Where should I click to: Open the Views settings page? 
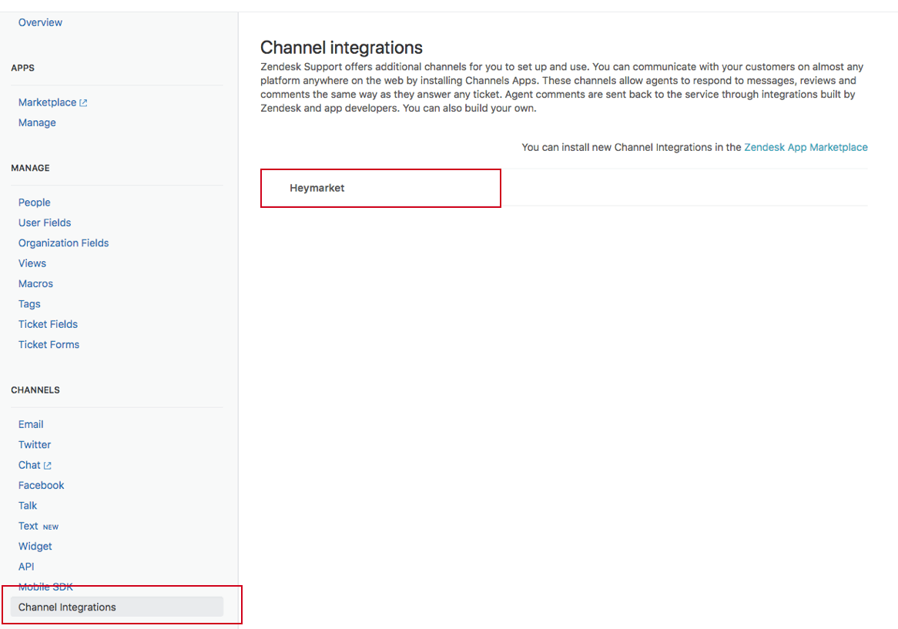point(32,263)
